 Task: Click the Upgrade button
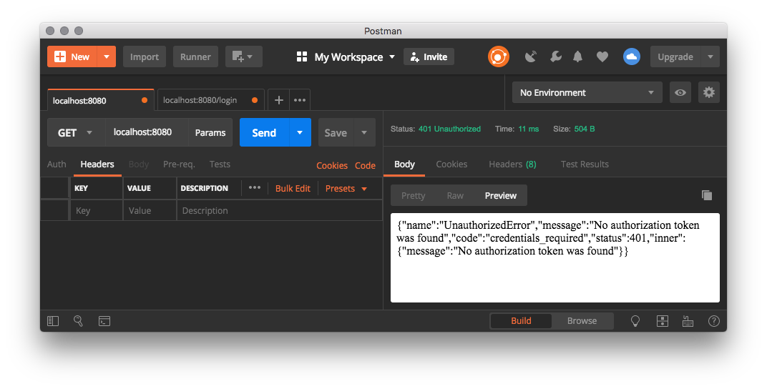[x=675, y=56]
